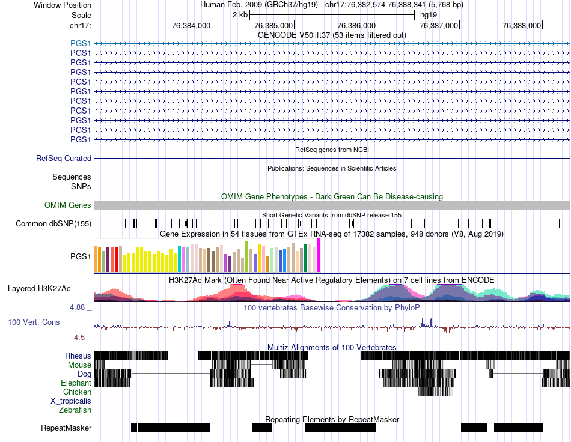Click the gray OMIM Genes bar

pyautogui.click(x=332, y=205)
